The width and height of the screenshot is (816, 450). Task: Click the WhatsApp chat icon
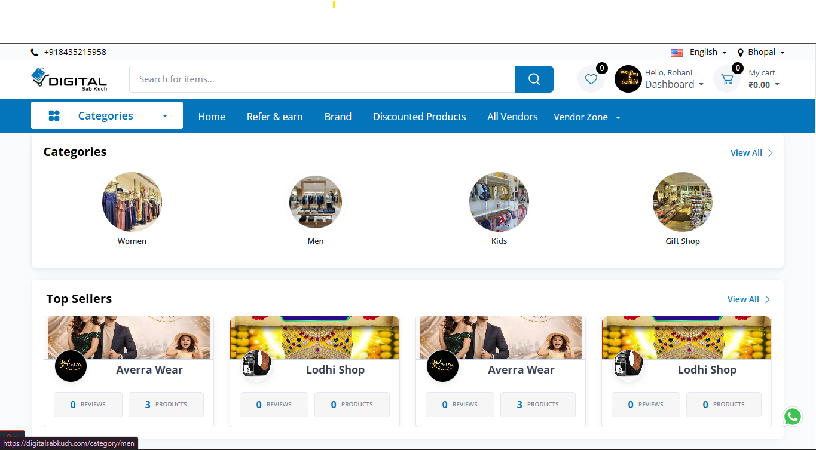[792, 417]
